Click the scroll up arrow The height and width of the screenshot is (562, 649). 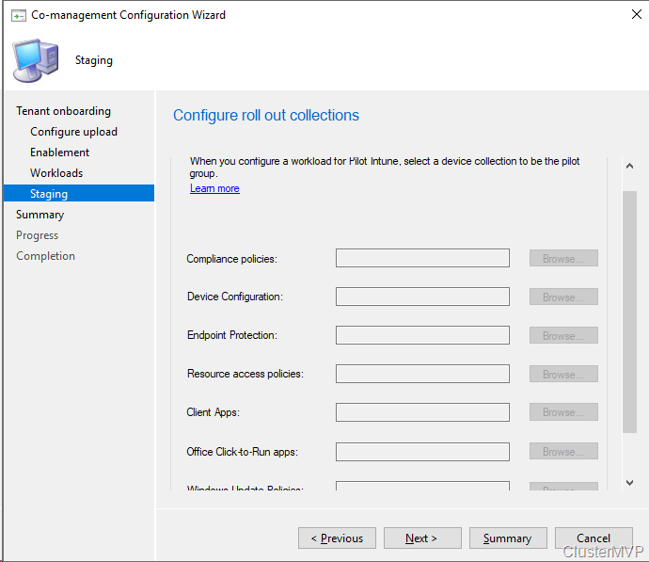629,166
